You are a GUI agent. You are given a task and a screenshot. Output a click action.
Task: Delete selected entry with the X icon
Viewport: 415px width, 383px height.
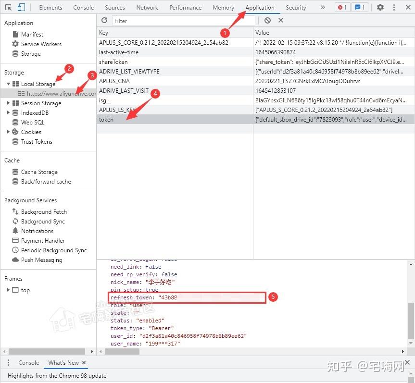[281, 20]
